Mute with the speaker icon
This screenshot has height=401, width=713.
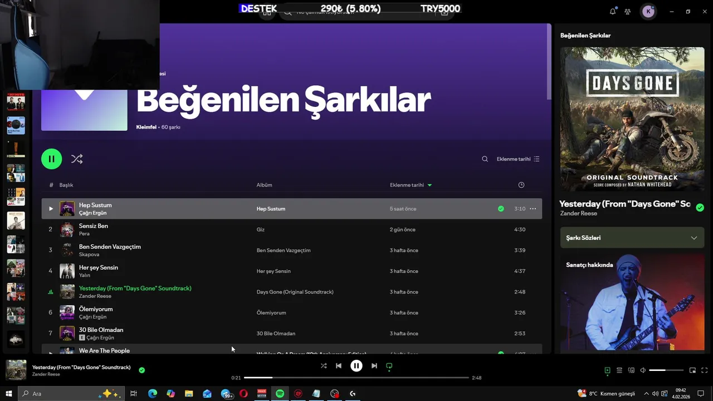tap(643, 370)
